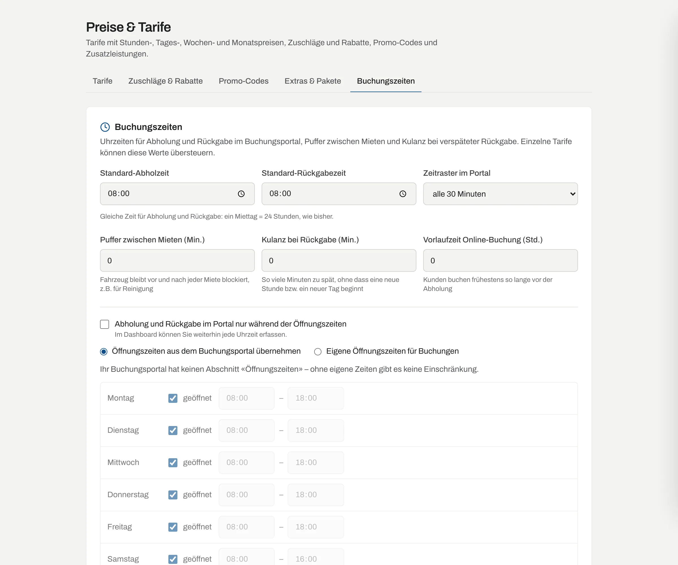Switch to the Tarife tab
678x565 pixels.
(x=102, y=81)
